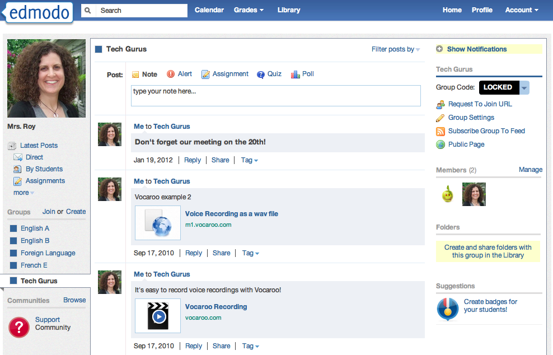Go to the Library from the top menu

coord(288,10)
